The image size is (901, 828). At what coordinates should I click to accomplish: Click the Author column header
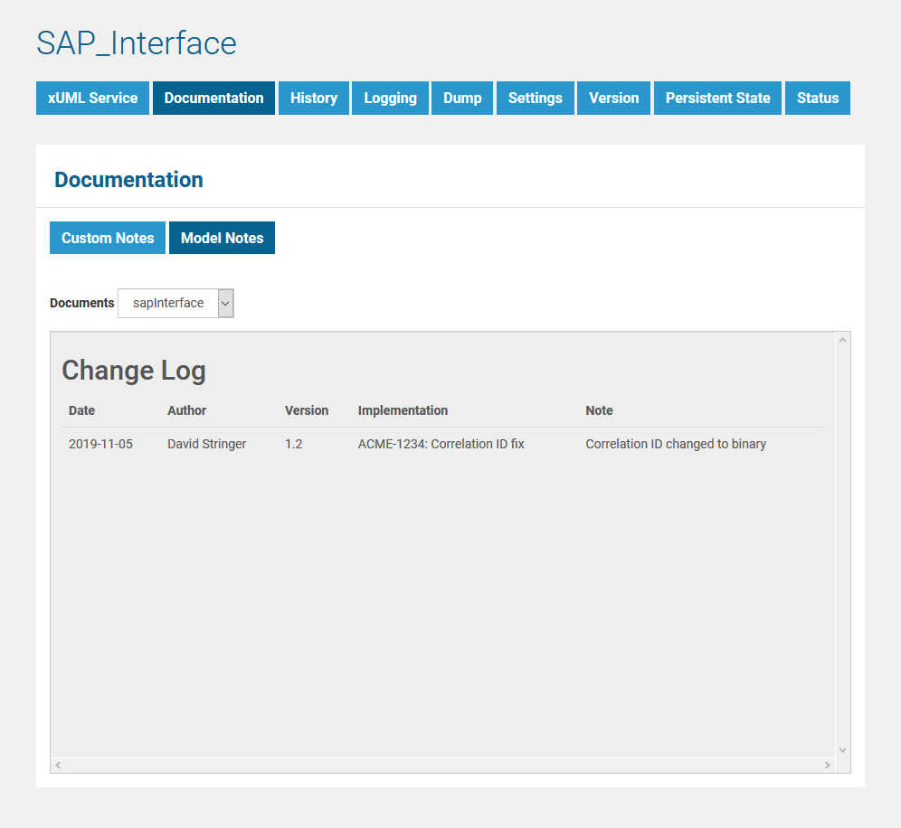point(186,410)
